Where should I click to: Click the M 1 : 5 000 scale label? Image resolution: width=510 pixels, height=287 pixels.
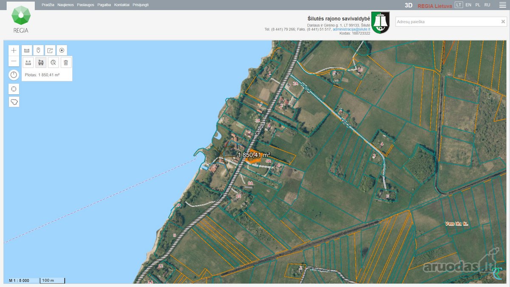[19, 281]
